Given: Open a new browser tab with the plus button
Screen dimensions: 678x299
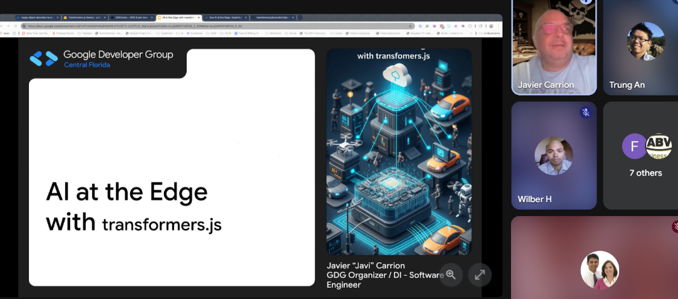Looking at the screenshot, I should click(300, 17).
